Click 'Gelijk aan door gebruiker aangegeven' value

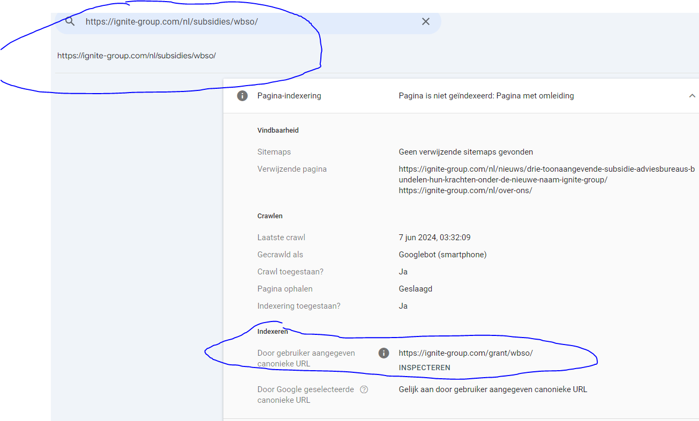tap(493, 389)
